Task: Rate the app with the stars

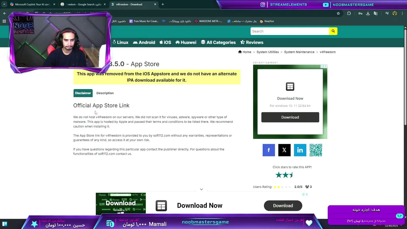Action: 284,175
